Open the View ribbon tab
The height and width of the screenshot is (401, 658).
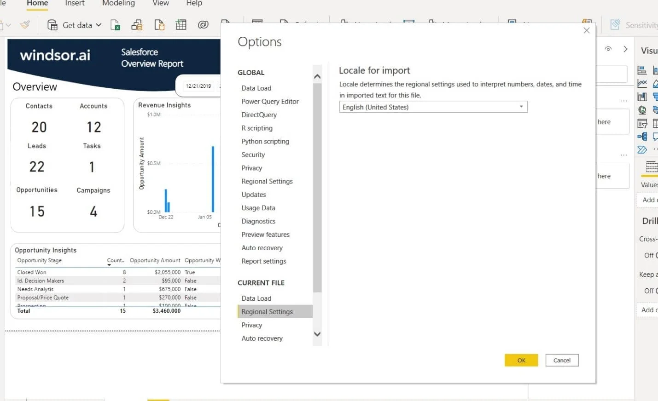(x=161, y=3)
